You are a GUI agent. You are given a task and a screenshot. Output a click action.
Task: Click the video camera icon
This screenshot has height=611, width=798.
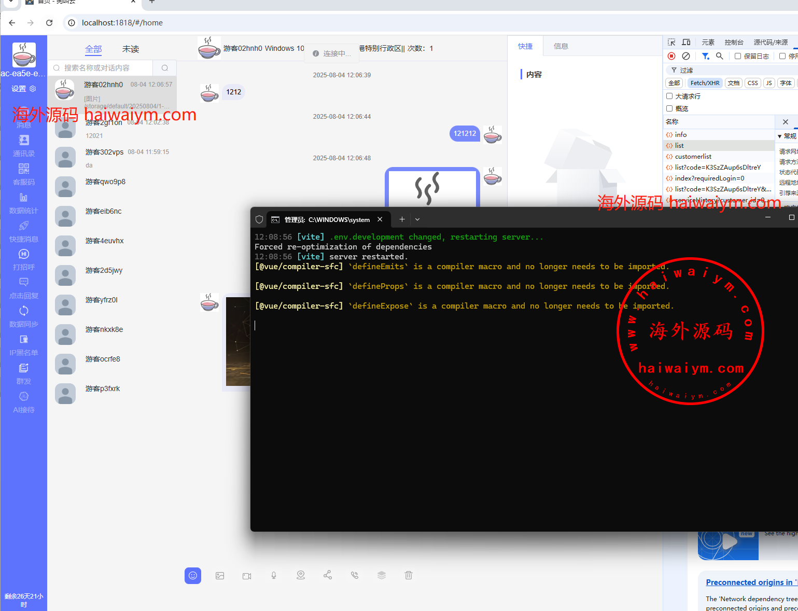point(247,576)
